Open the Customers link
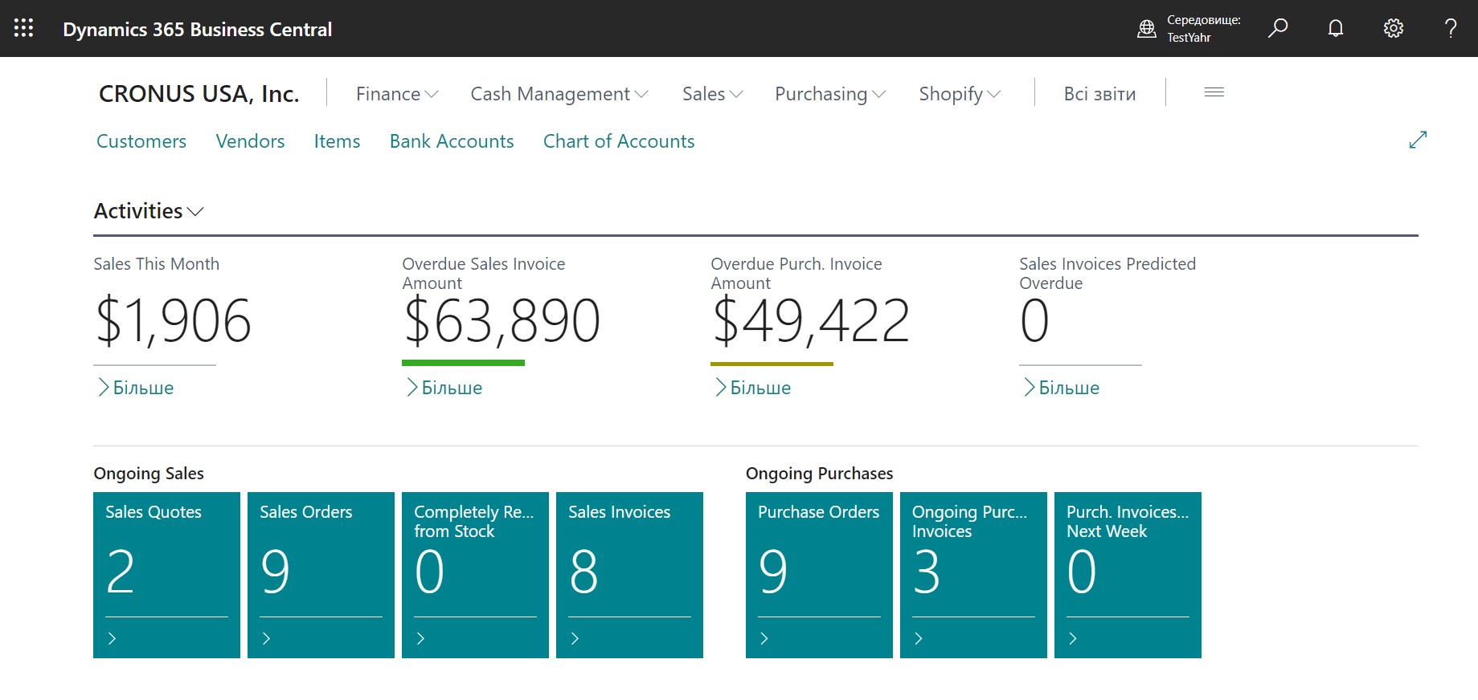This screenshot has height=700, width=1478. pyautogui.click(x=141, y=141)
